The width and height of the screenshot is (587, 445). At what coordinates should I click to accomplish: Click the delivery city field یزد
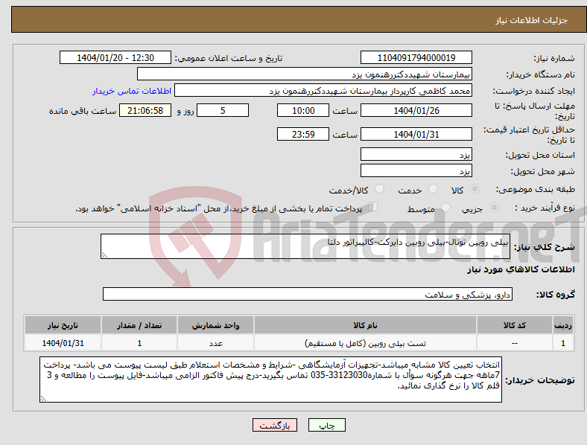coord(416,170)
